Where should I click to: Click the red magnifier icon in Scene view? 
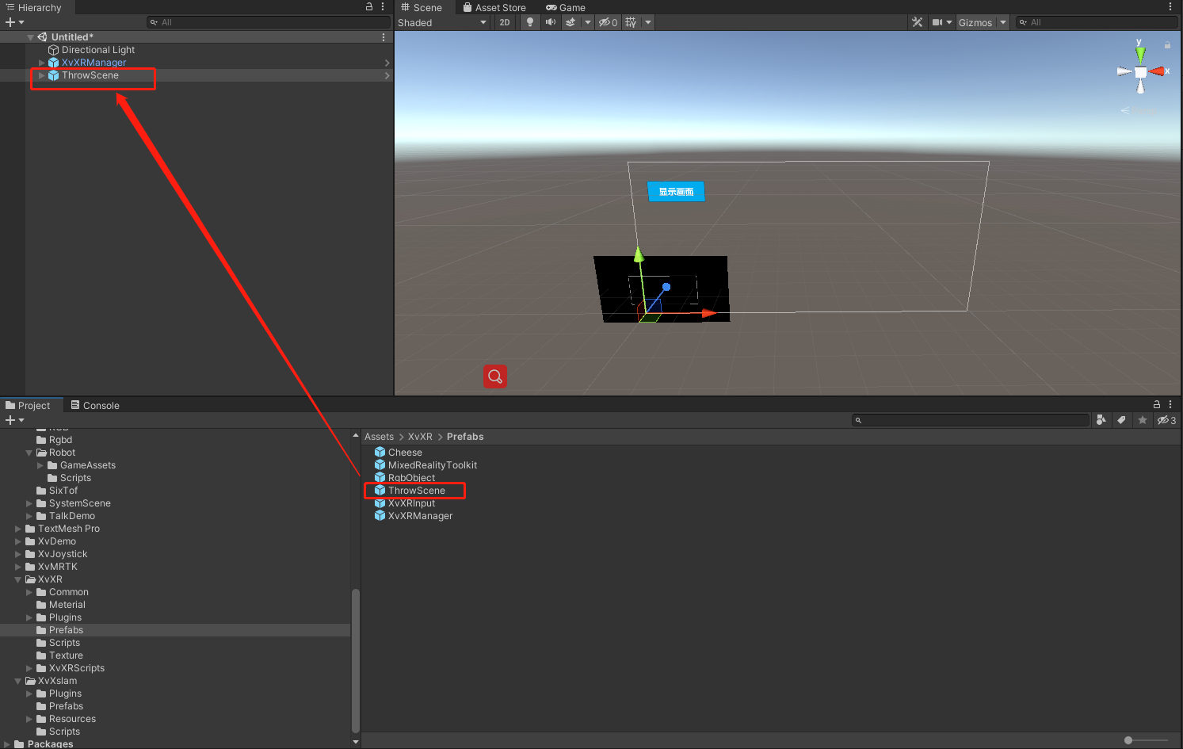pyautogui.click(x=495, y=376)
